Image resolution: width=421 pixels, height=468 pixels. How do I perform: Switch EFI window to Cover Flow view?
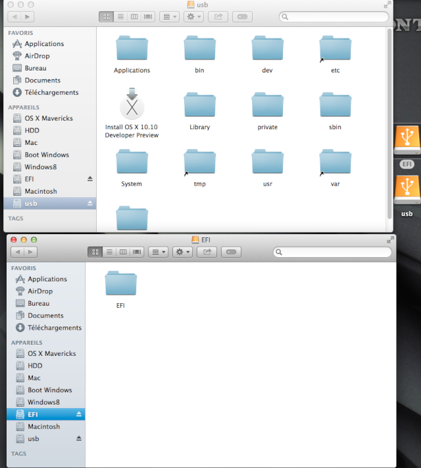pyautogui.click(x=137, y=252)
